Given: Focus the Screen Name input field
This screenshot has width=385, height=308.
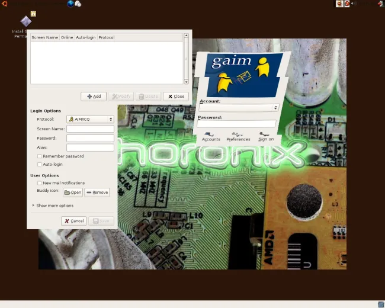Looking at the screenshot, I should pyautogui.click(x=90, y=129).
